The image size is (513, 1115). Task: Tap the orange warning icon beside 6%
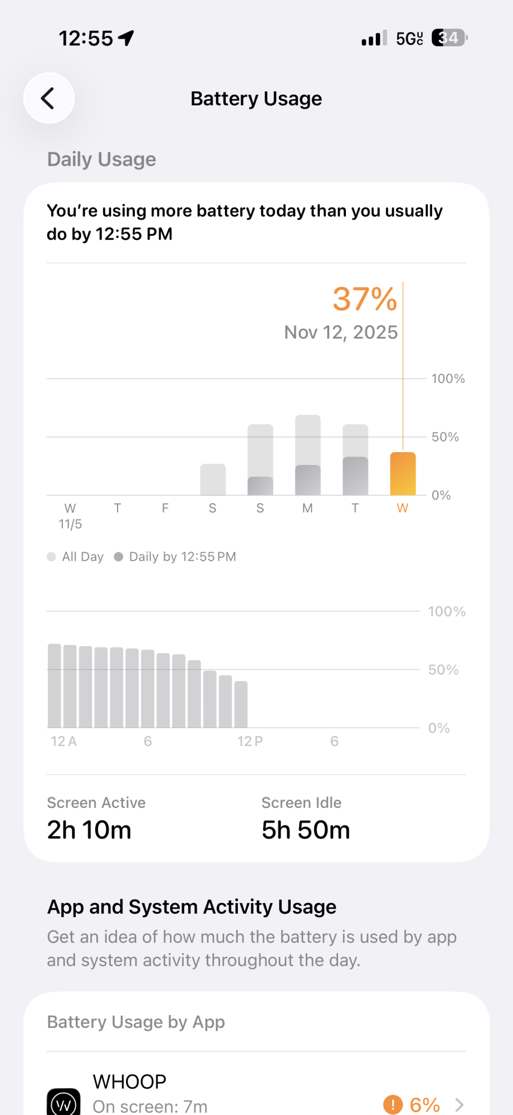click(393, 1104)
